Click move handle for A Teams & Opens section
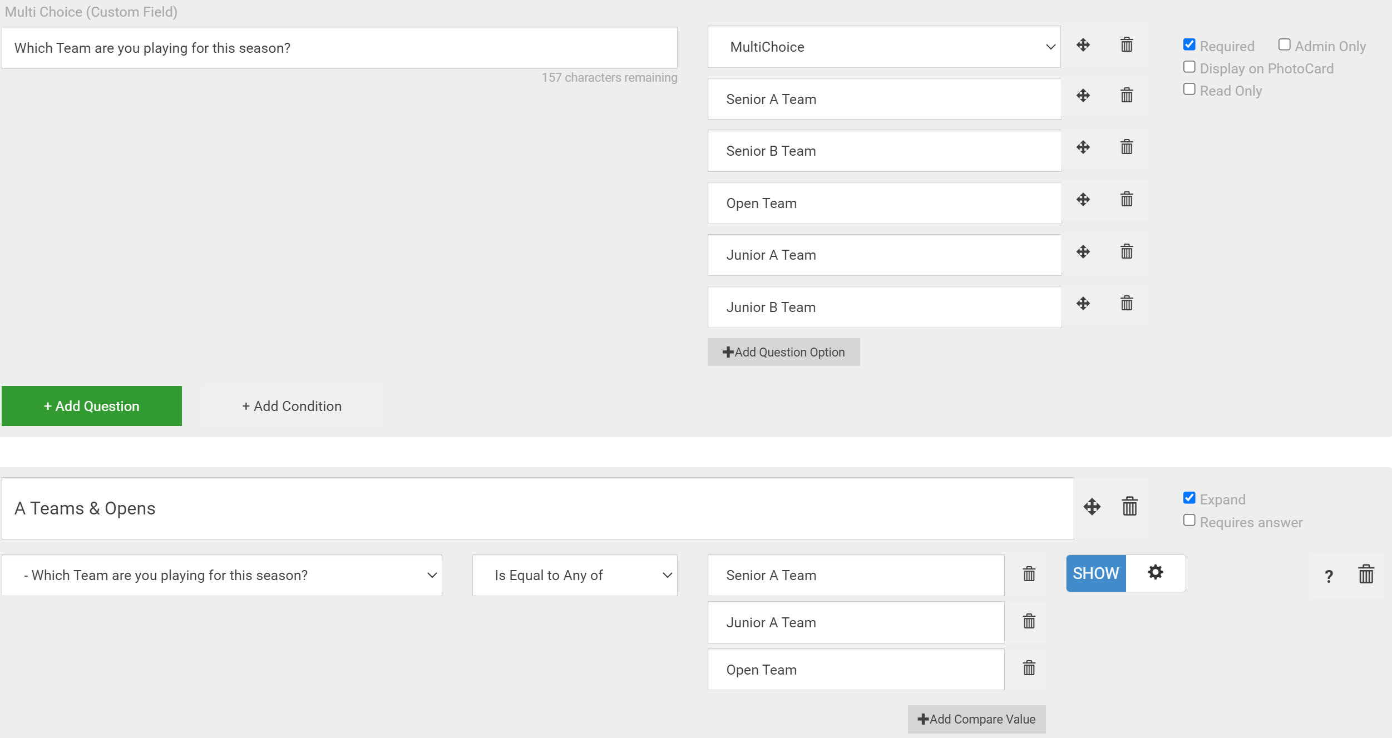 pyautogui.click(x=1092, y=507)
